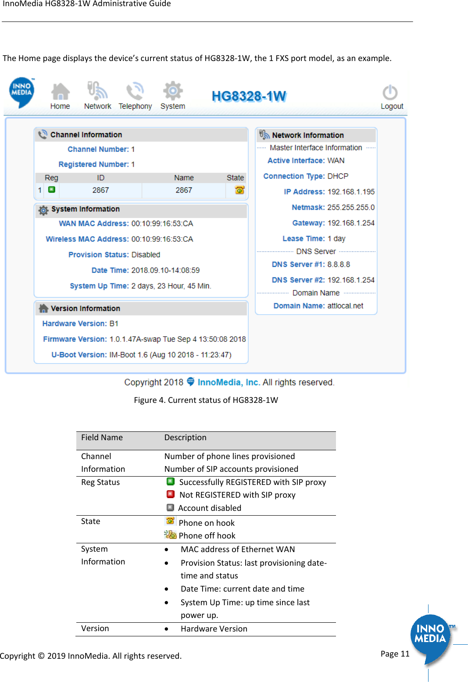Click the Version Information header bar
The image size is (468, 682).
coord(140,309)
